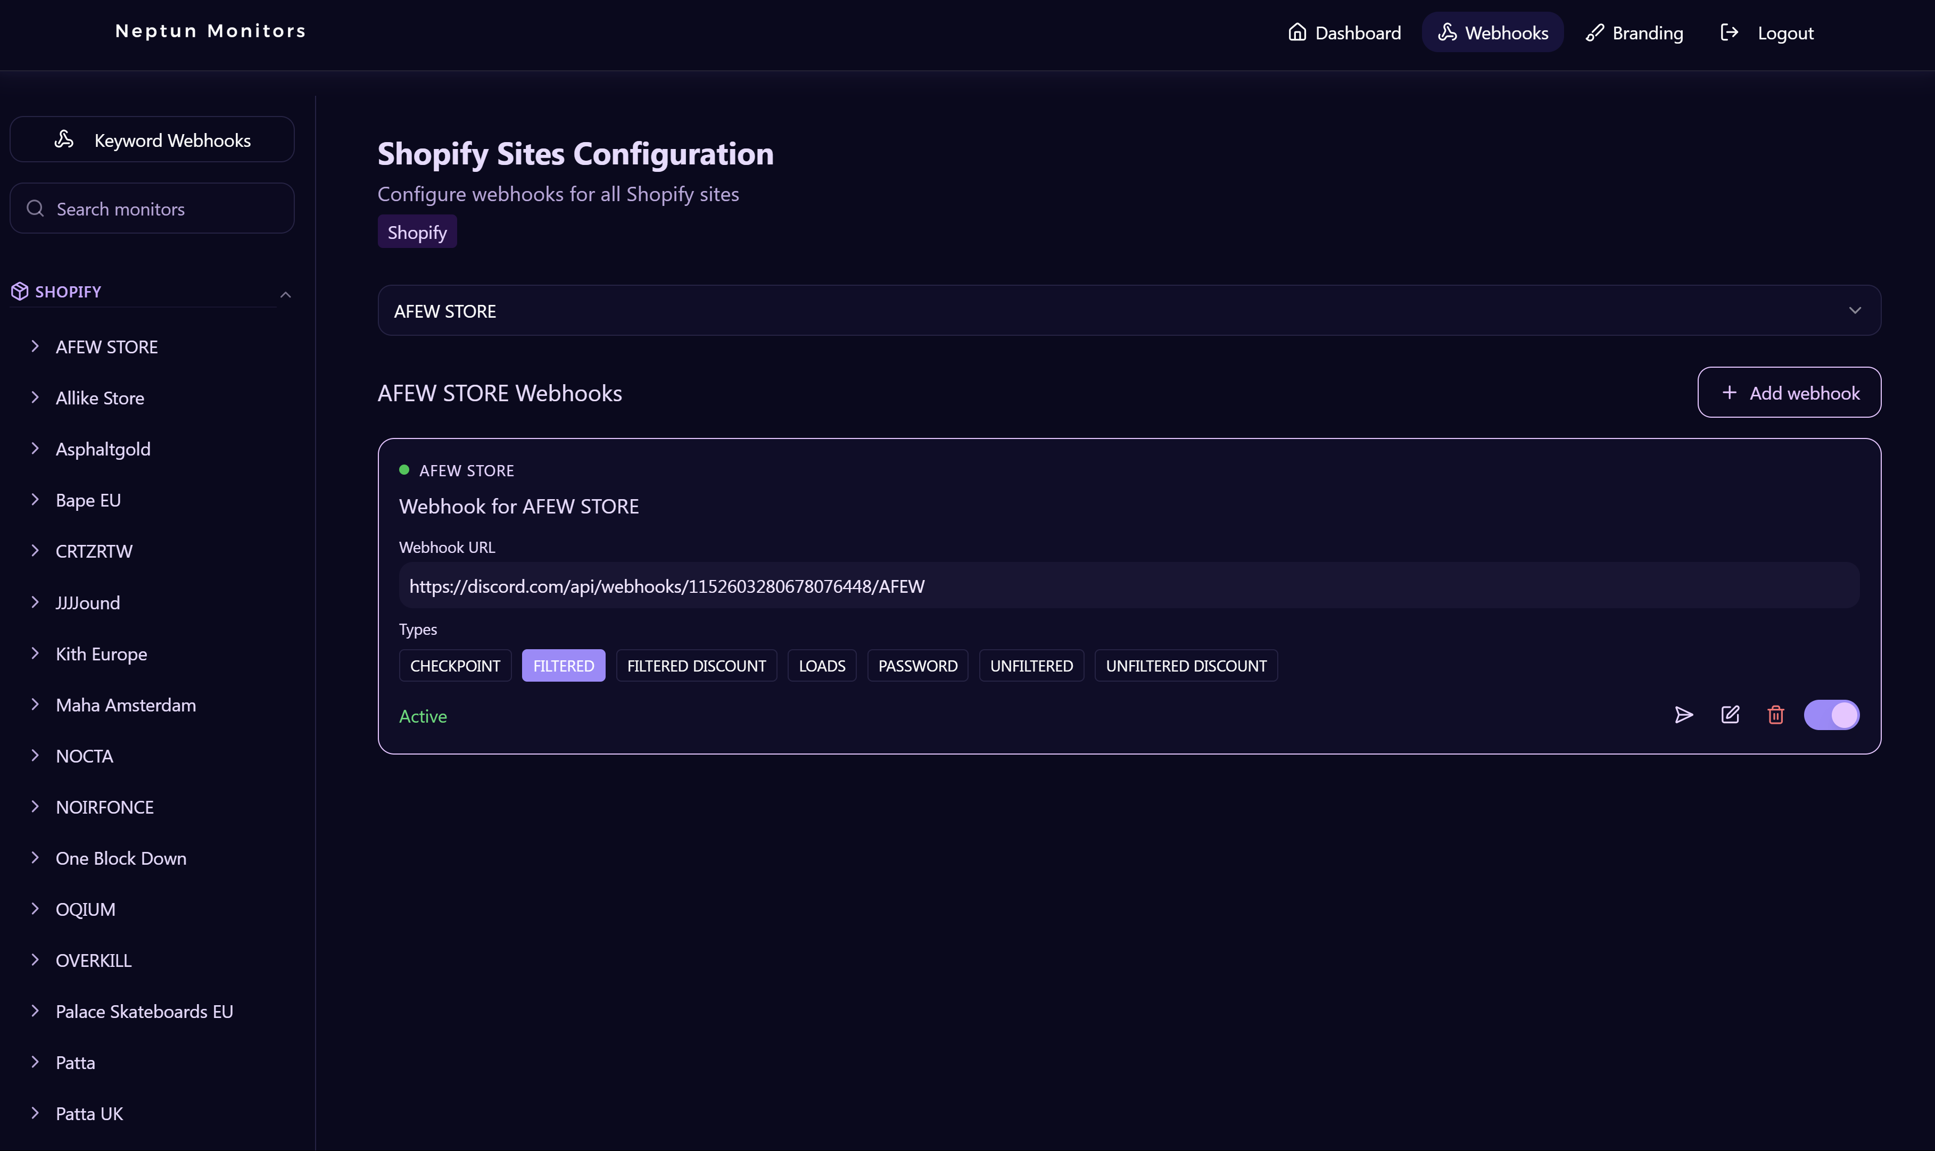Viewport: 1935px width, 1151px height.
Task: Disable the active webhook toggle switch
Action: (x=1831, y=715)
